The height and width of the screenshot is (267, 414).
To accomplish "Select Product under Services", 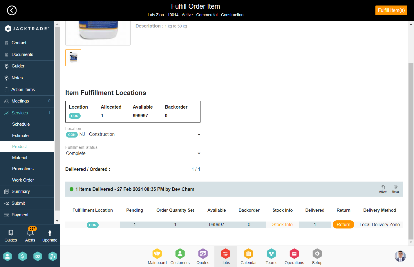I will pyautogui.click(x=19, y=147).
